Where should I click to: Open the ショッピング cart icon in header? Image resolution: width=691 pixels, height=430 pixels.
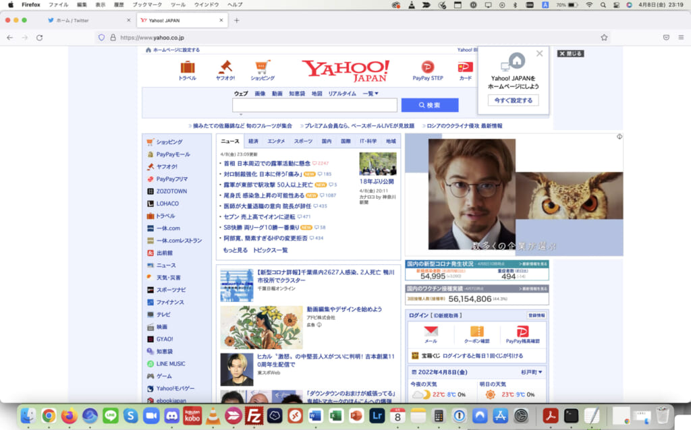coord(262,67)
